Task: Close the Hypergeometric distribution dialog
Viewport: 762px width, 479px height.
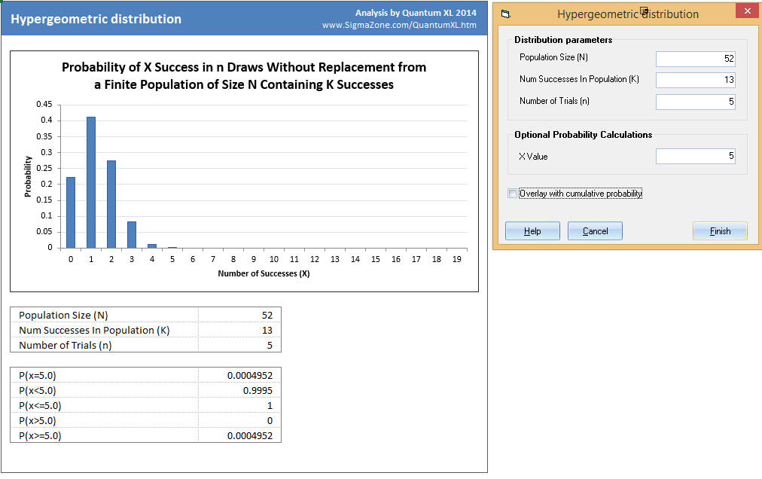Action: (745, 13)
